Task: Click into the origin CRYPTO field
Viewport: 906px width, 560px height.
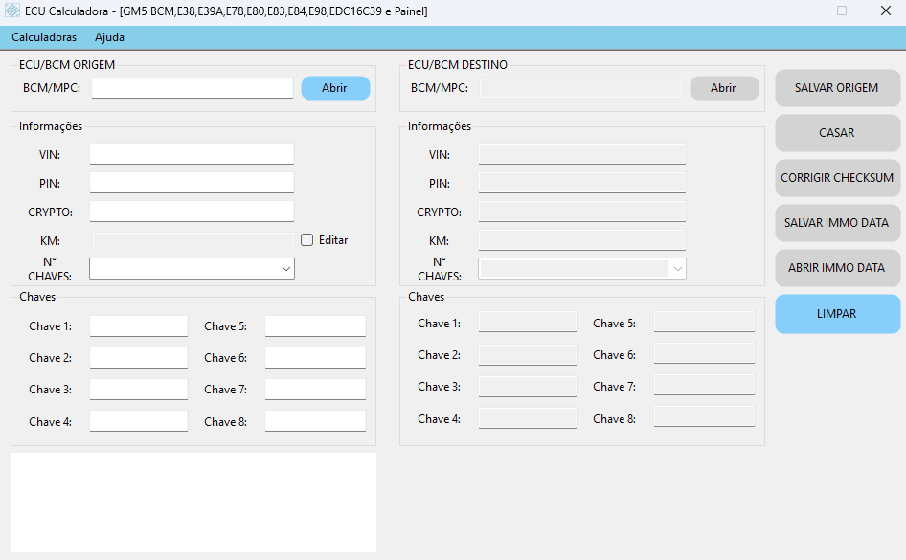Action: [x=192, y=212]
